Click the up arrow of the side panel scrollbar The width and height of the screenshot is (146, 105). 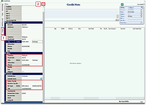coord(44,7)
